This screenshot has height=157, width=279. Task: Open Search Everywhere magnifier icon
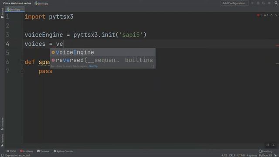coord(276,3)
